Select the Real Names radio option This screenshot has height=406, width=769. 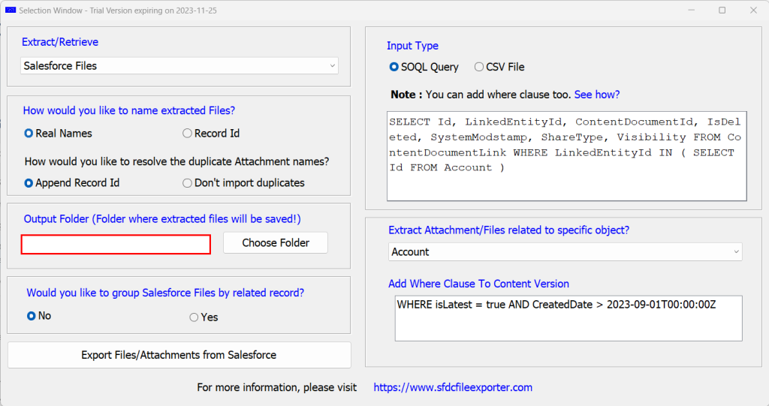[29, 134]
